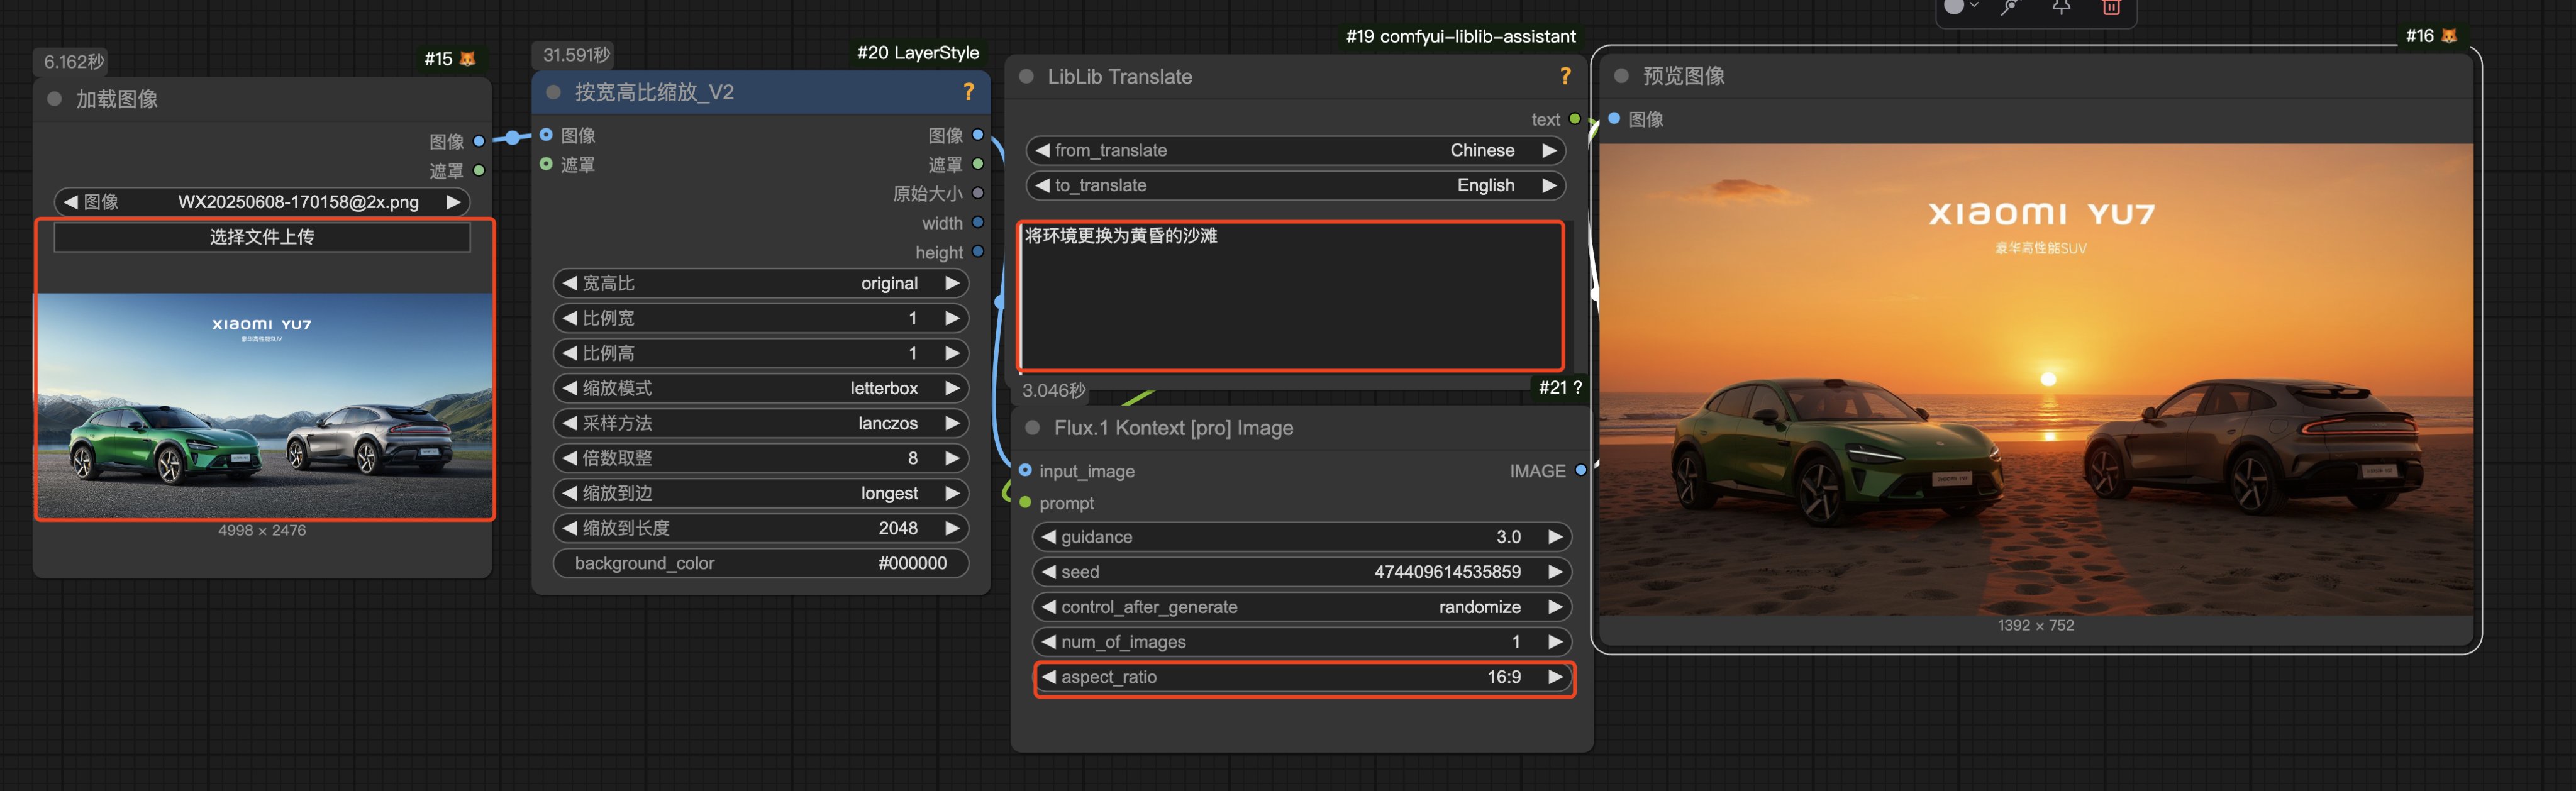Increase seed with its right arrow
The image size is (2576, 791).
[1555, 572]
